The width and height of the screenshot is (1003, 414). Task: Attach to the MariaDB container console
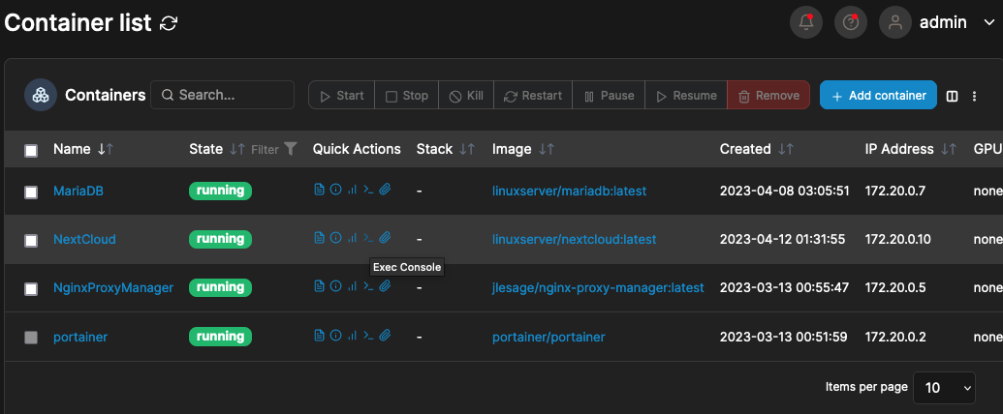tap(384, 191)
